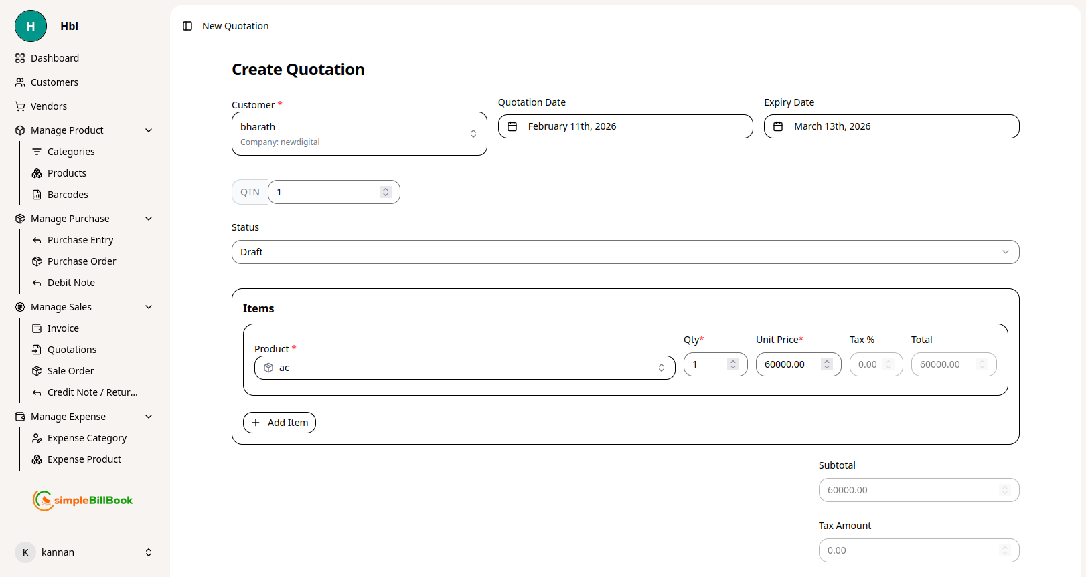The height and width of the screenshot is (577, 1086).
Task: Open the kannan user account menu
Action: click(84, 552)
